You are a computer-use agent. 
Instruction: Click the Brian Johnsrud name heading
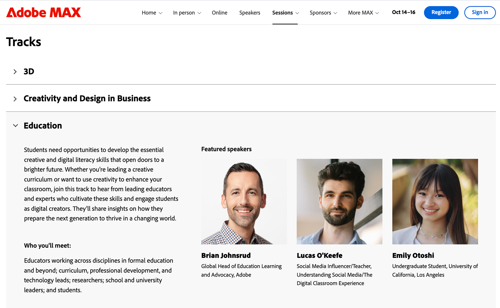click(226, 255)
